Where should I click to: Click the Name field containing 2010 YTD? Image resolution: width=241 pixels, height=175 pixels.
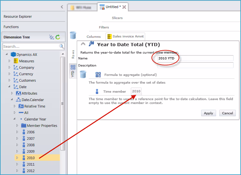(x=195, y=58)
